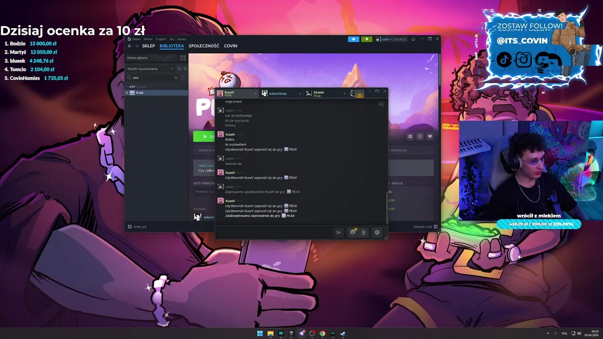The image size is (603, 339).
Task: Switch library to grid view icon
Action: click(183, 57)
